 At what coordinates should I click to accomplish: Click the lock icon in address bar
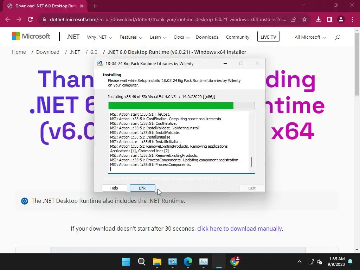[x=44, y=20]
